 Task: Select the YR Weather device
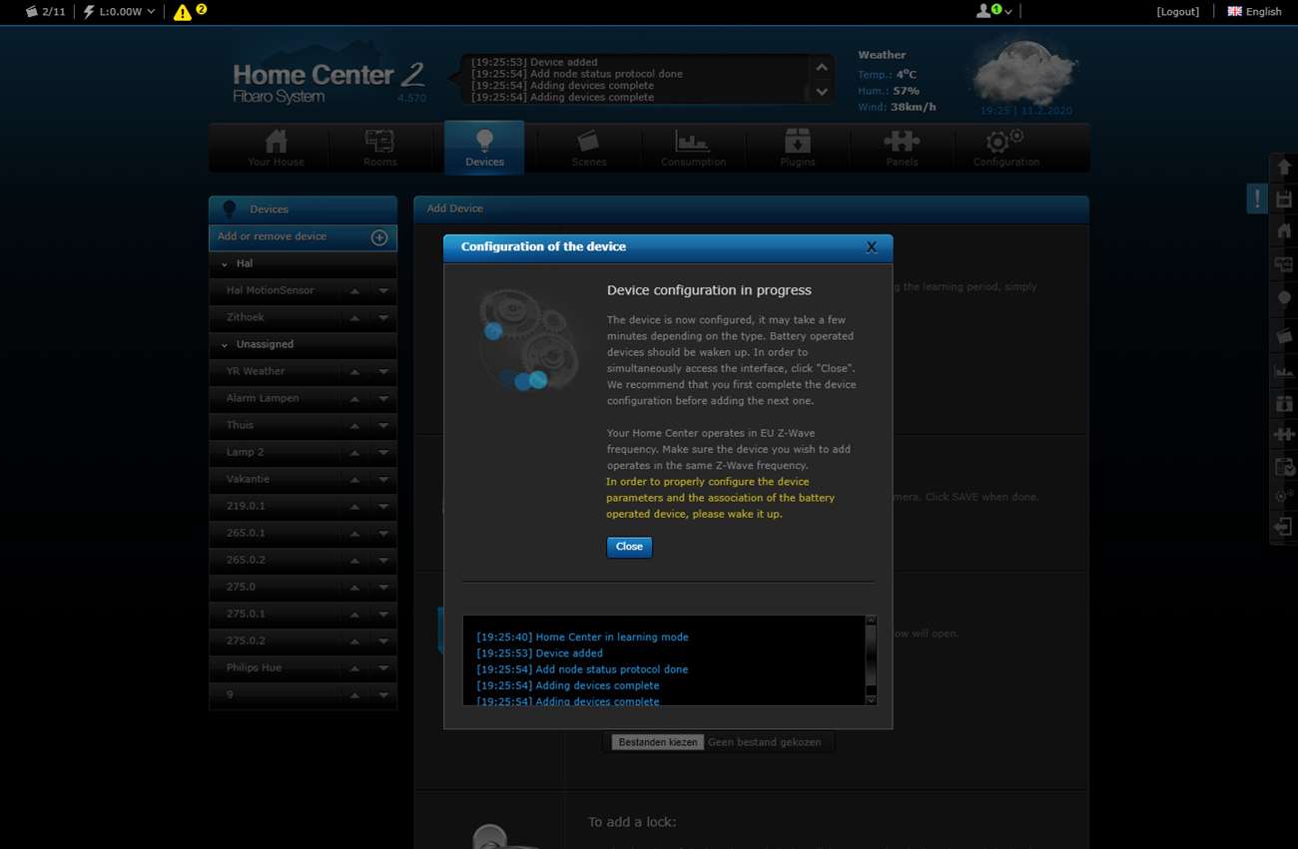pos(256,371)
